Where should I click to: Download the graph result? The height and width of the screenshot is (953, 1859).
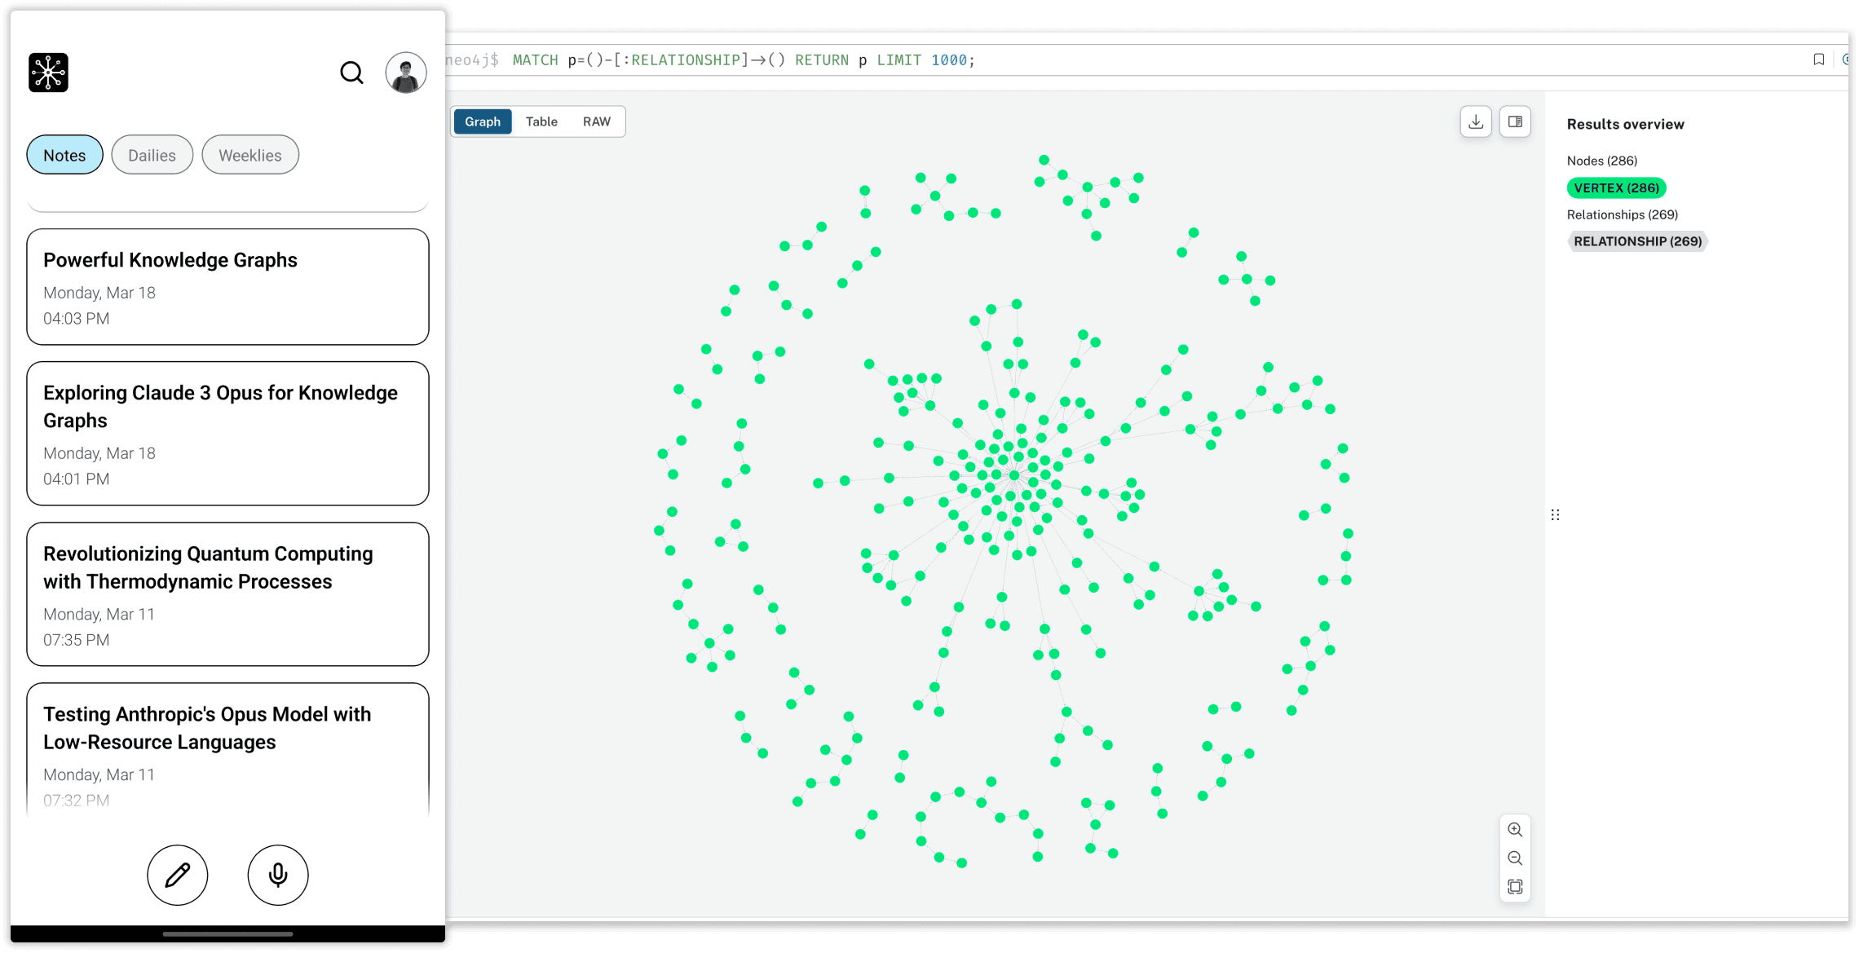[x=1475, y=121]
